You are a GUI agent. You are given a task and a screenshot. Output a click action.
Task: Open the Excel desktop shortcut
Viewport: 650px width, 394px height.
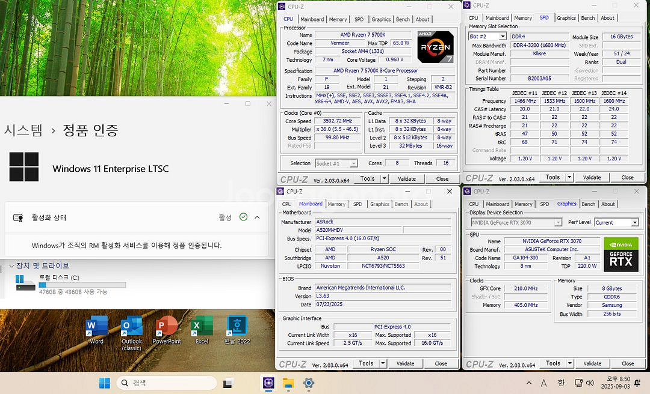pos(202,330)
